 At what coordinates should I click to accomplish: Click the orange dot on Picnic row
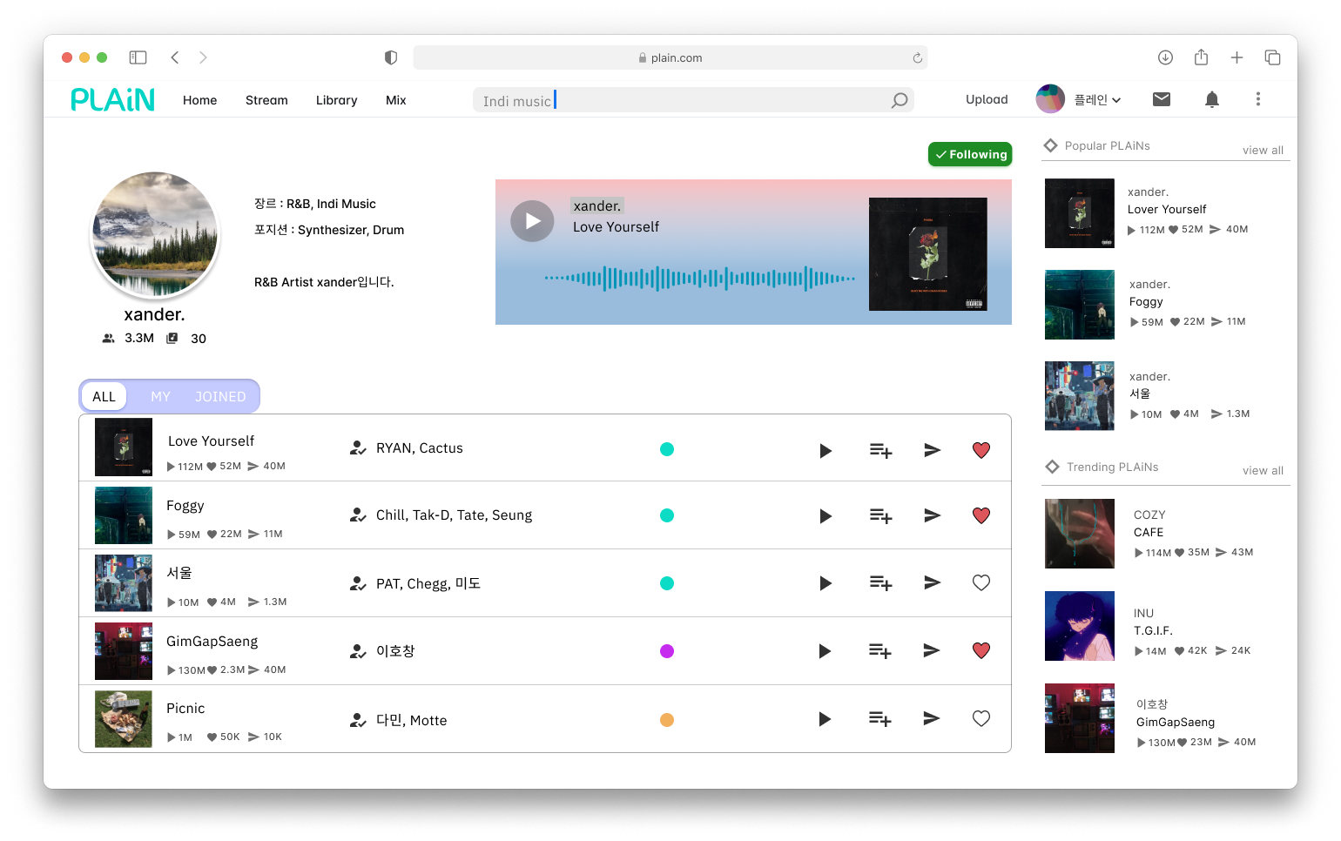(x=667, y=720)
